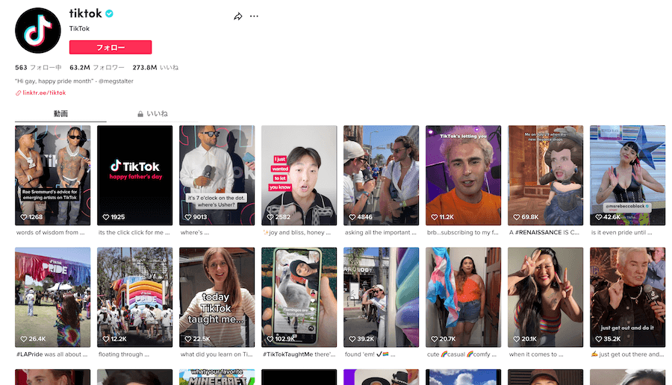Click caption 'words of wisdom from ...'
672x385 pixels.
[51, 233]
